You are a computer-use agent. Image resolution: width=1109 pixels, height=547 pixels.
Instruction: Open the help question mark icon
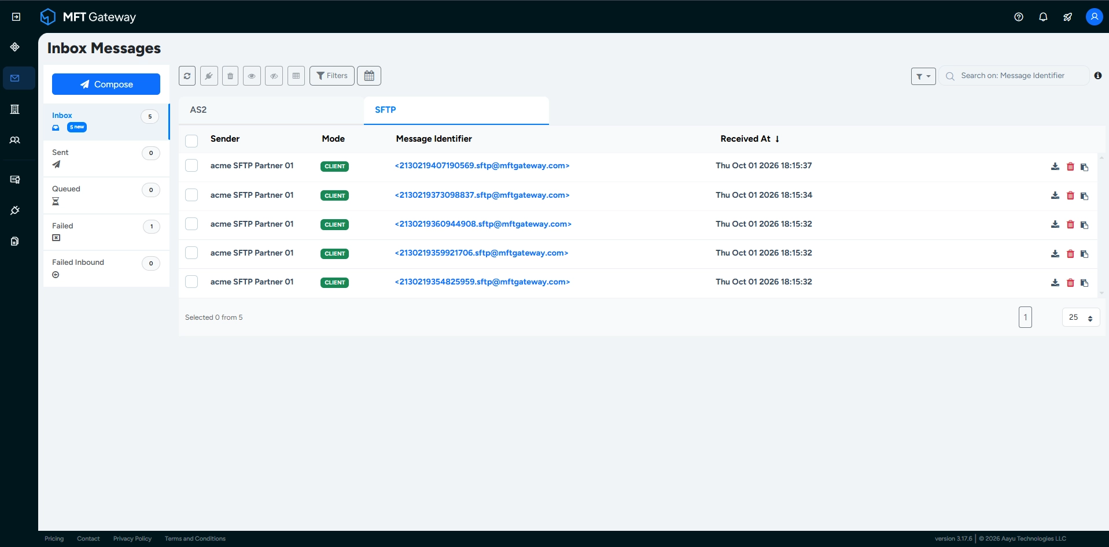pos(1019,17)
